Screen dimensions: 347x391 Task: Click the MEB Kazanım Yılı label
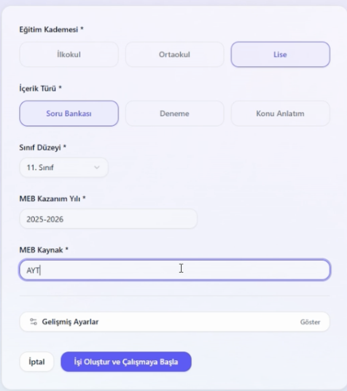(52, 199)
